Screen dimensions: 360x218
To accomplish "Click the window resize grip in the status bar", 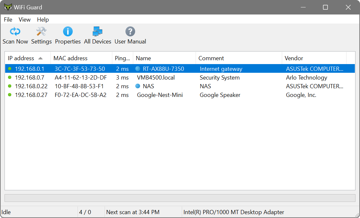I will pos(357,215).
